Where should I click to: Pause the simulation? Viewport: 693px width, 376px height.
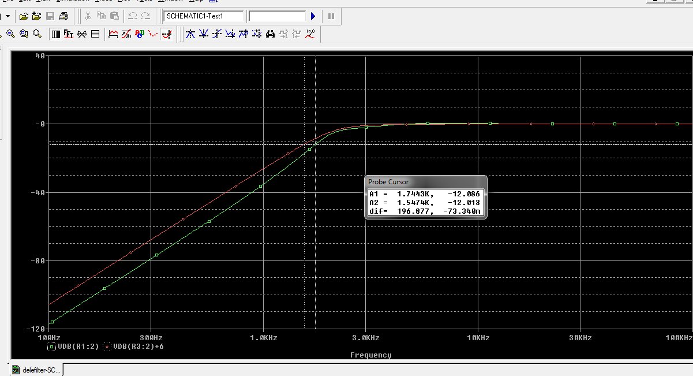tap(331, 16)
